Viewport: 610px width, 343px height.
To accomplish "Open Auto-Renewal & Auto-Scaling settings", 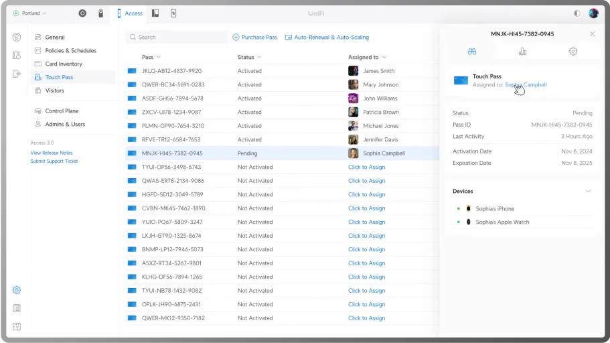I will (x=327, y=38).
